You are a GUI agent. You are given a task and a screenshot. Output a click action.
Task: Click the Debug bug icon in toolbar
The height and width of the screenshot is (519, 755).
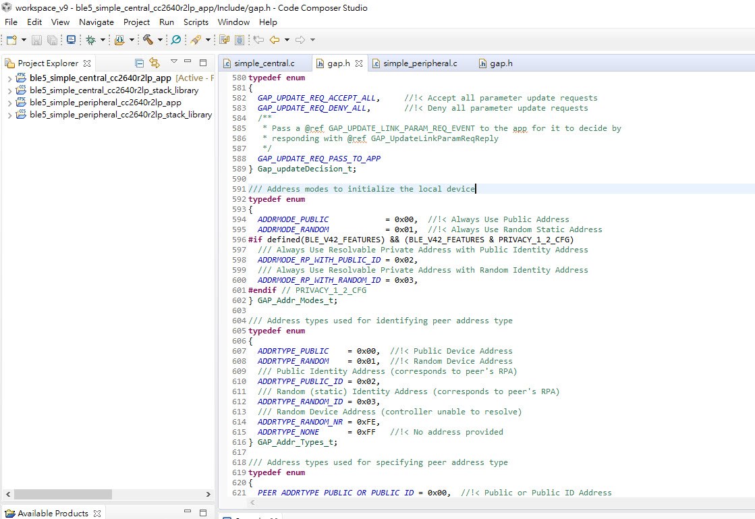coord(90,40)
